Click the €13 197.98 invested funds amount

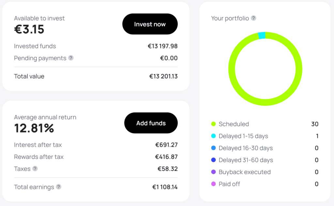163,46
